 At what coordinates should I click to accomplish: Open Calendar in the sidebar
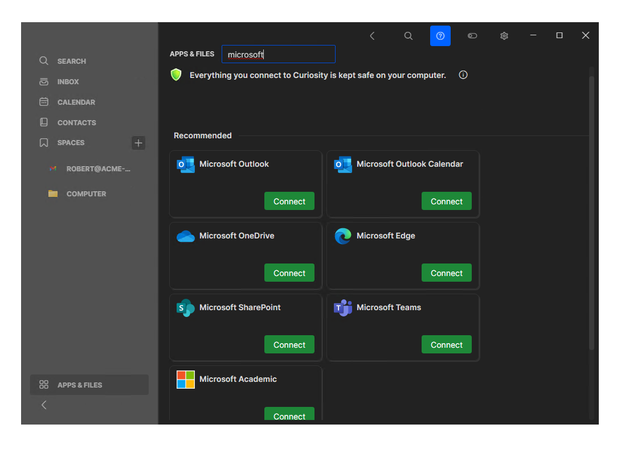click(x=76, y=102)
